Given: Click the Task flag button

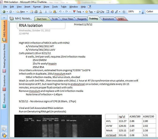Looking at the screenshot, I should 77,12.
